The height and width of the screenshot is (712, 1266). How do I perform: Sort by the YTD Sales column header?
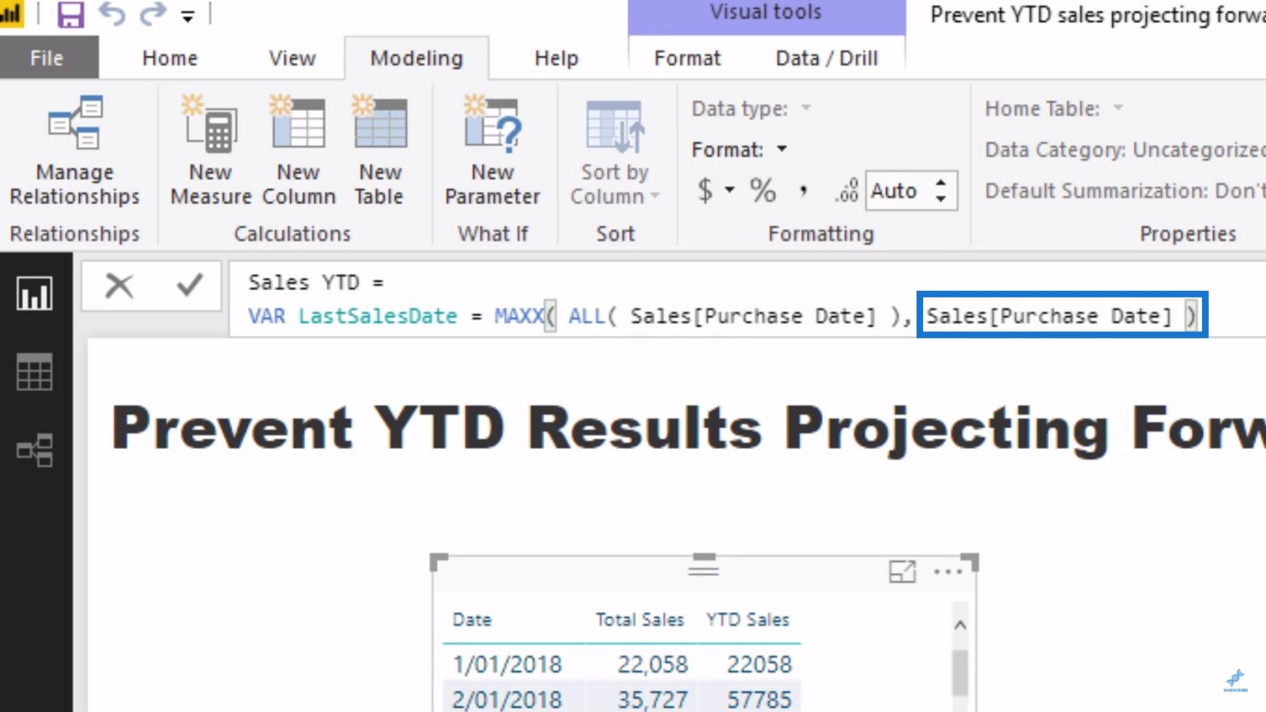(x=748, y=619)
